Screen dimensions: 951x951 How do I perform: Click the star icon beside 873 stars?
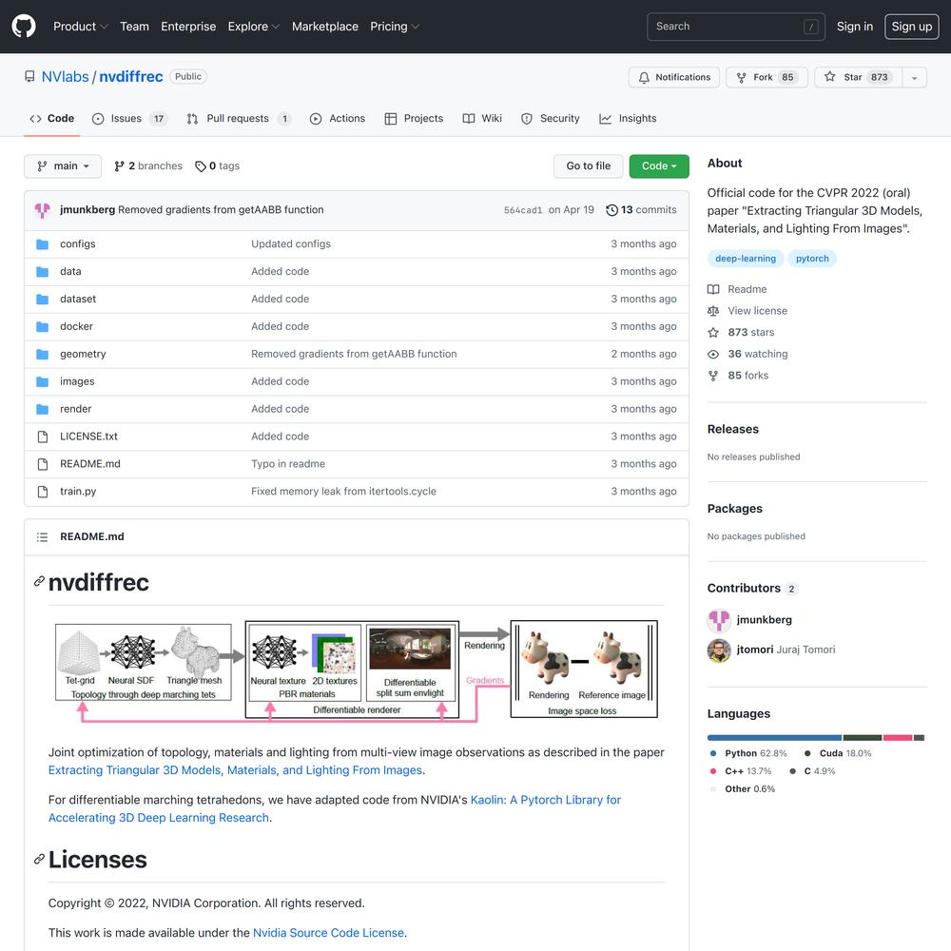(x=713, y=332)
